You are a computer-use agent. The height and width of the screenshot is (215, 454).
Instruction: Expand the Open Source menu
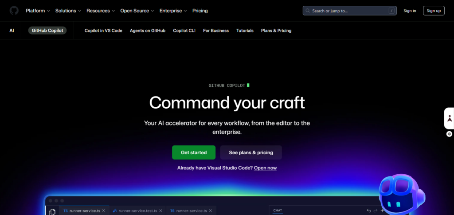point(137,11)
